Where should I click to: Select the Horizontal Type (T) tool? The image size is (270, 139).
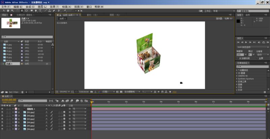click(x=40, y=11)
